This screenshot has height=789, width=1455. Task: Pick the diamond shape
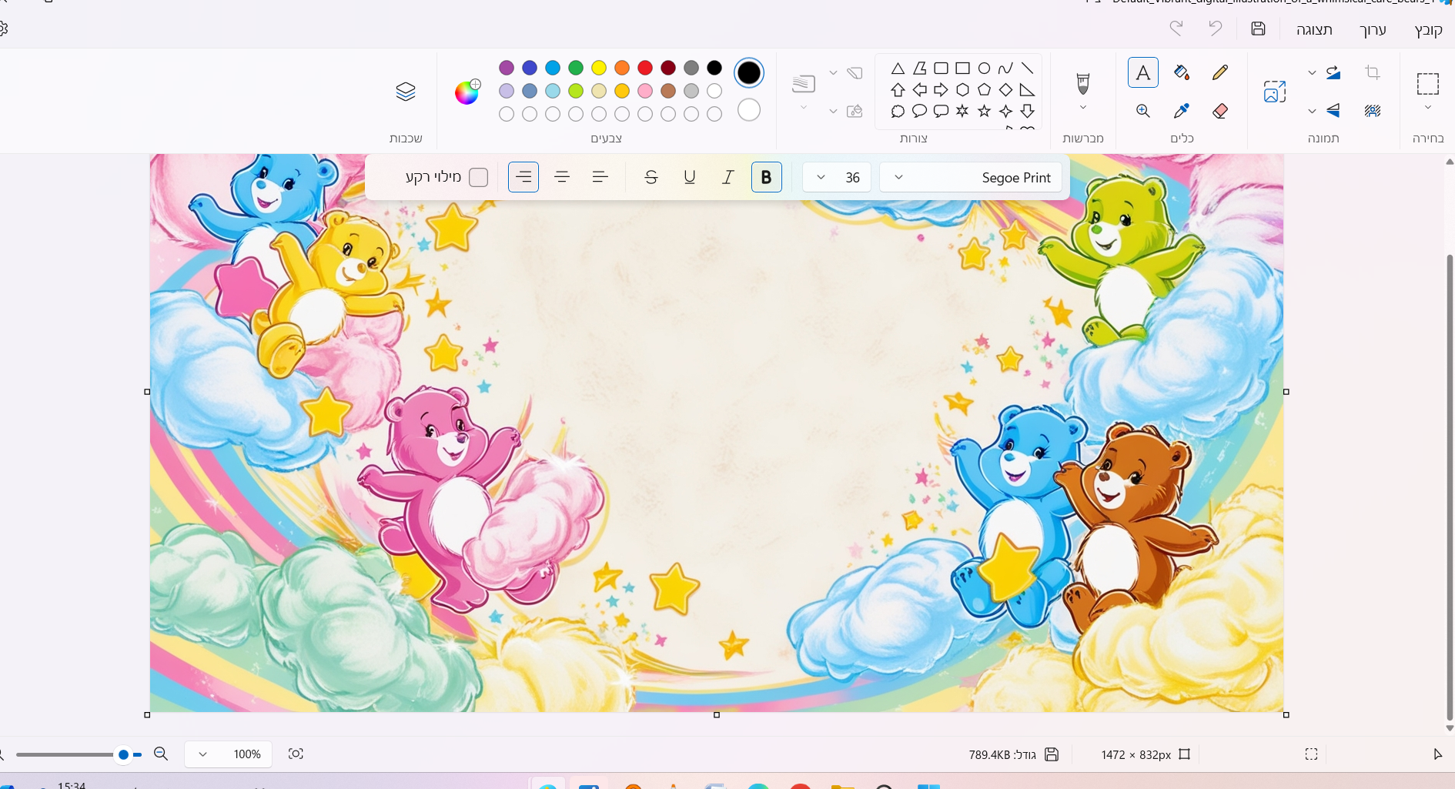[1005, 90]
